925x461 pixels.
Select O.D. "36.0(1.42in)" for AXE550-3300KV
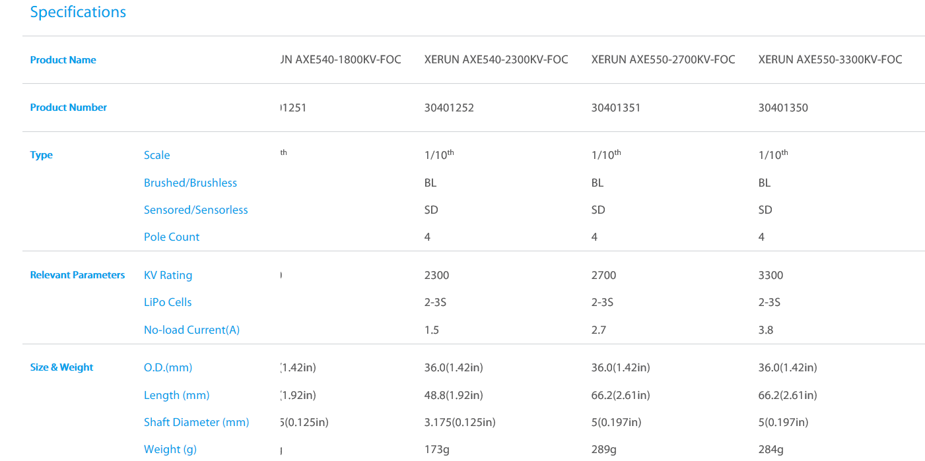[788, 367]
